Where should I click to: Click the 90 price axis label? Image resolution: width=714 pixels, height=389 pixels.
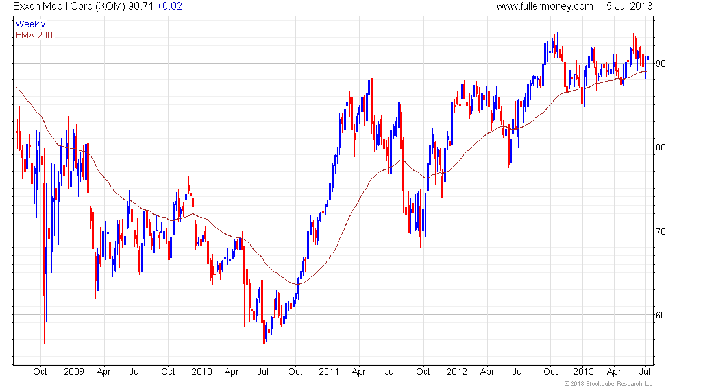coord(660,64)
